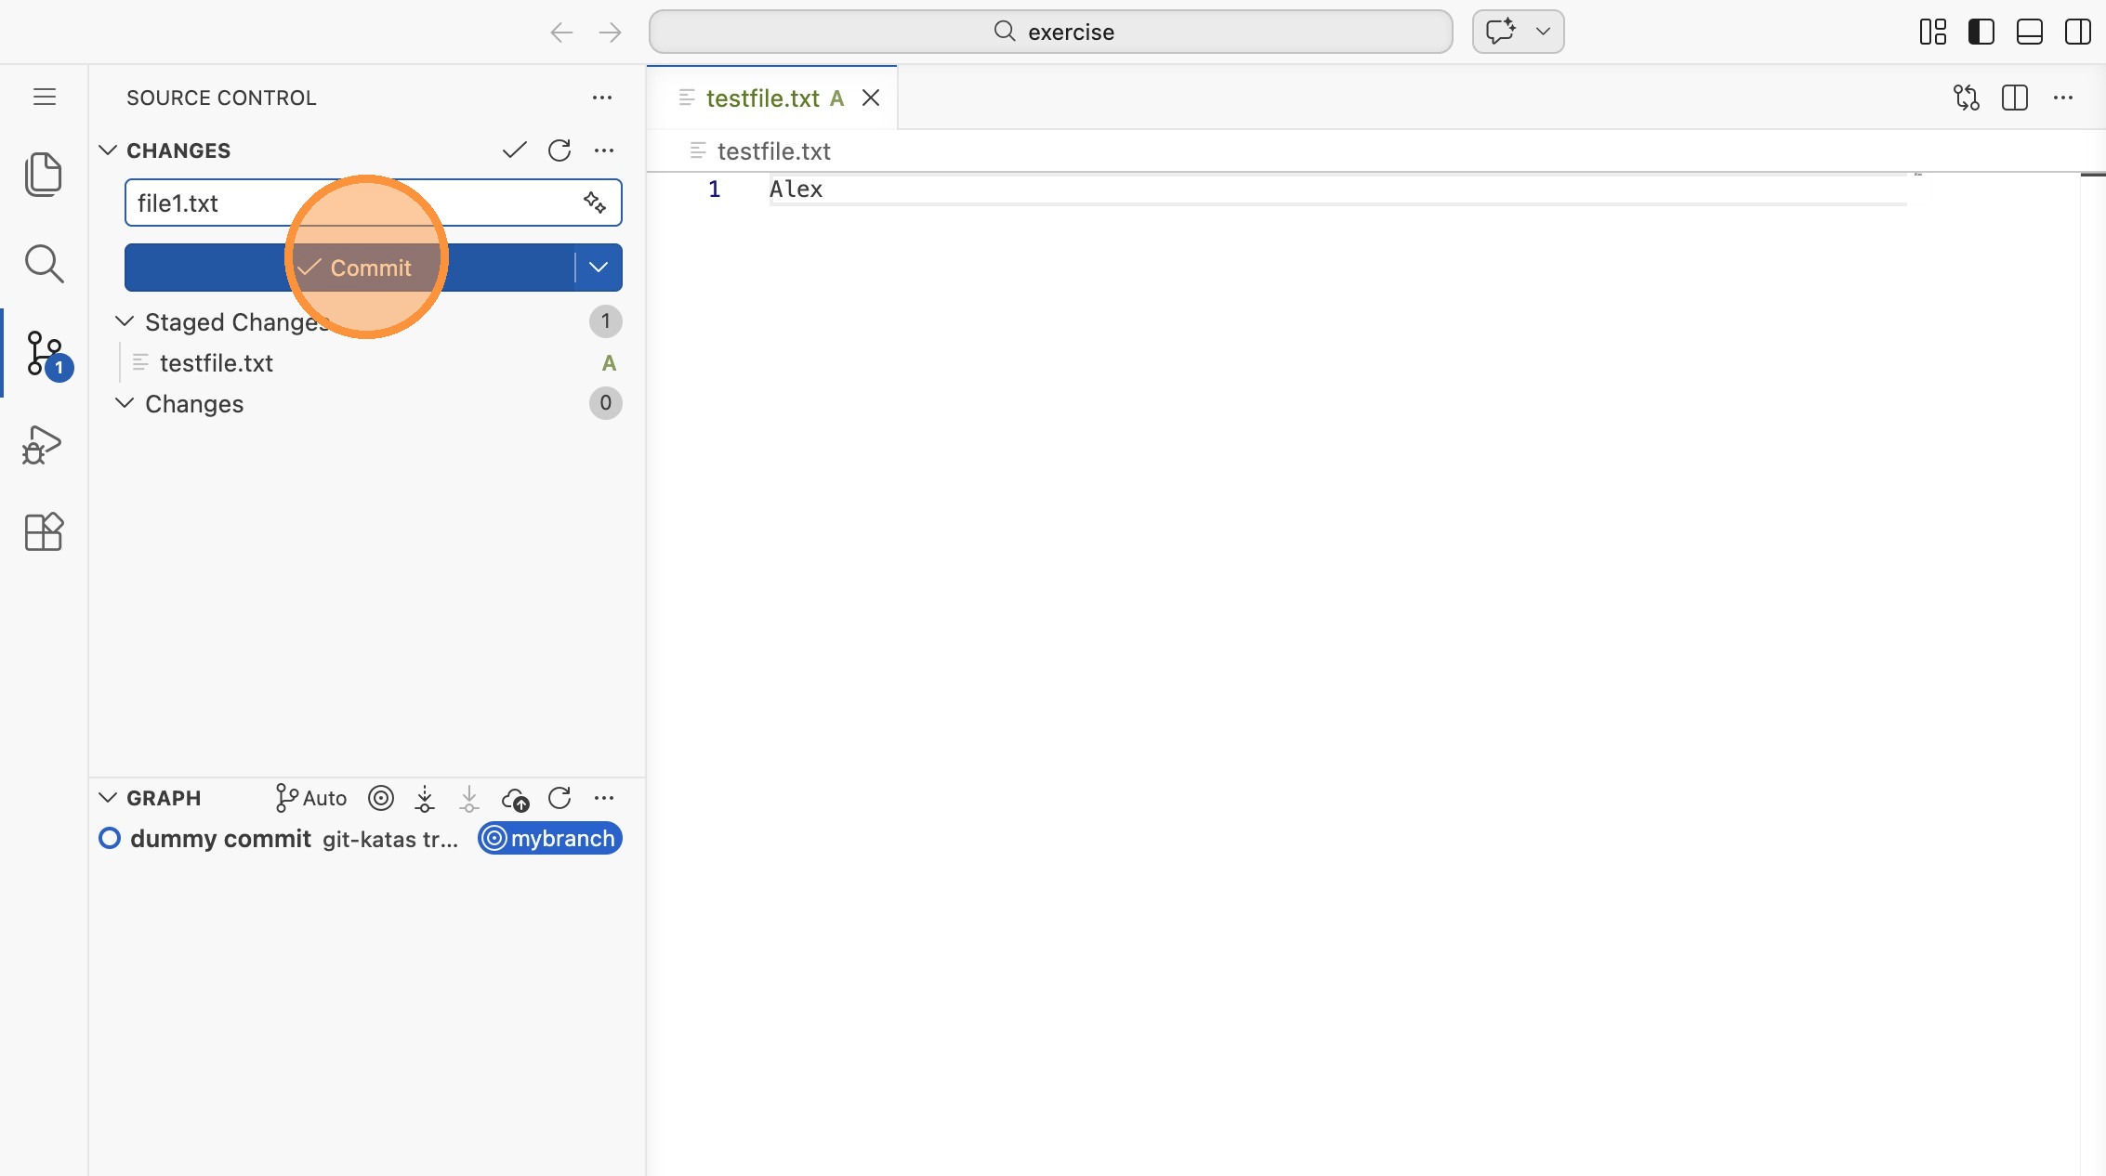Open the hamburger application menu
The image size is (2106, 1176).
(x=45, y=97)
